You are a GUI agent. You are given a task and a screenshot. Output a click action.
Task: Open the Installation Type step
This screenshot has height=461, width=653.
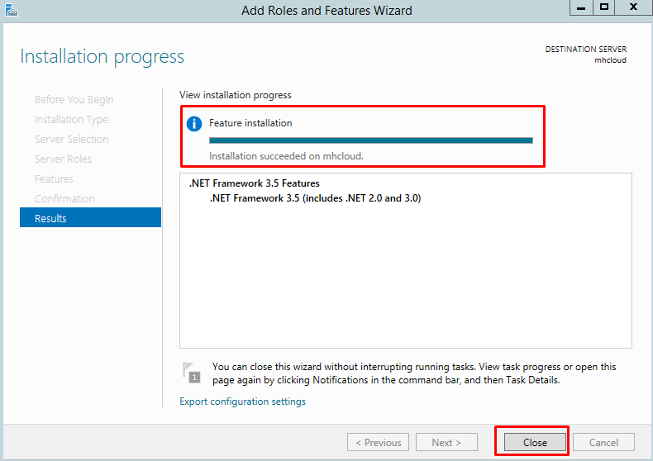point(71,120)
